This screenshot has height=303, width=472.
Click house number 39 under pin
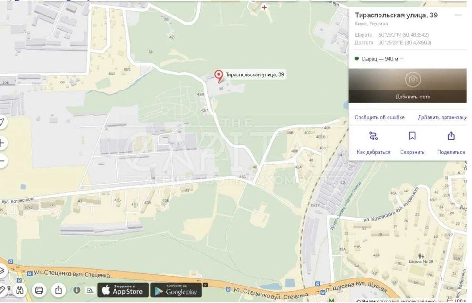[221, 89]
